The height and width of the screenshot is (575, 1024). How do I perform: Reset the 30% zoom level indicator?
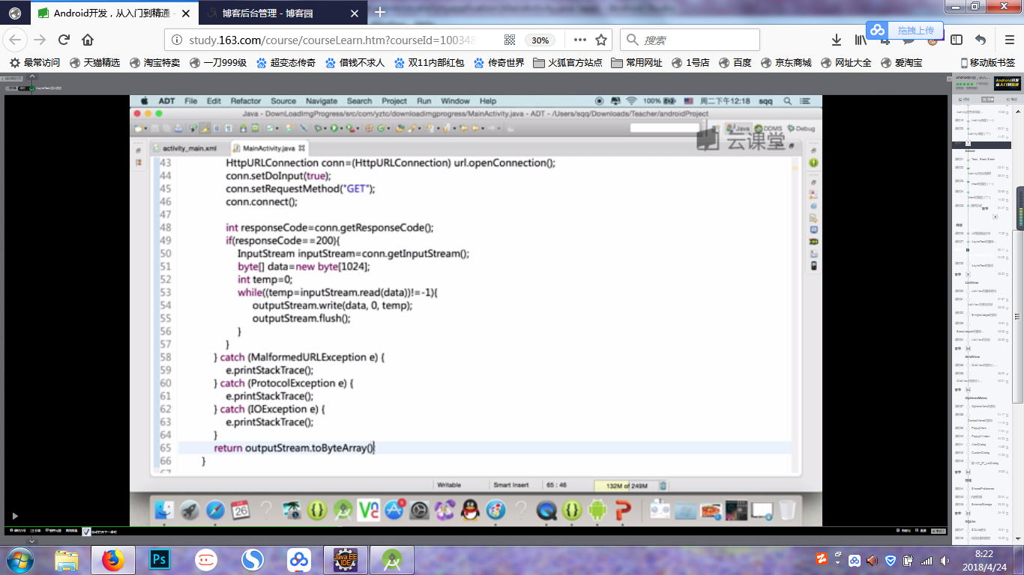[540, 40]
